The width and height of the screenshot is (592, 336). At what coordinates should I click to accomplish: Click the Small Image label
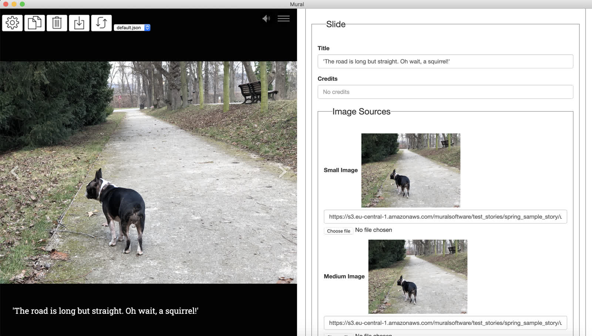pyautogui.click(x=341, y=170)
